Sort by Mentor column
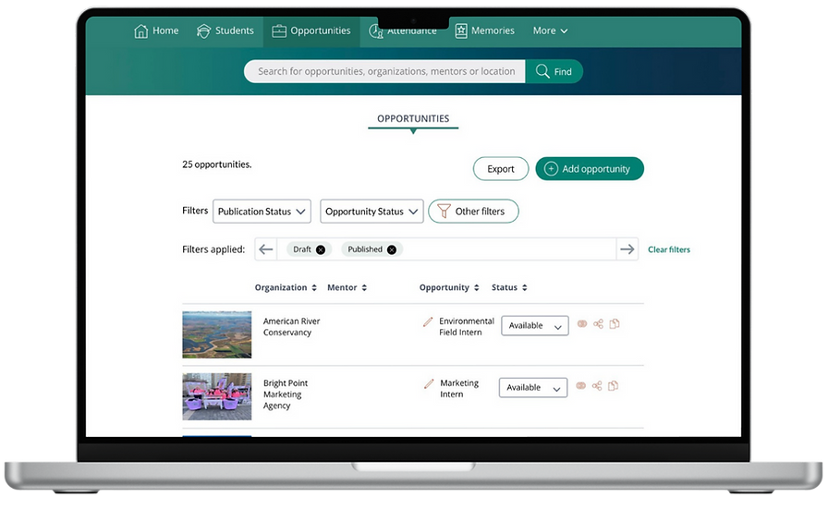Image resolution: width=828 pixels, height=509 pixels. point(347,288)
